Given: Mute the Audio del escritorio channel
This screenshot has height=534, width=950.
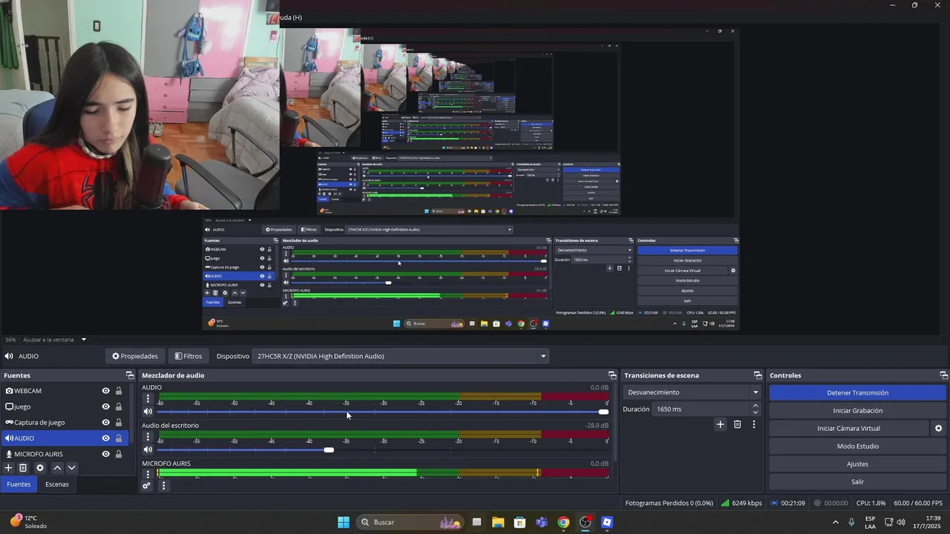Looking at the screenshot, I should (x=148, y=449).
